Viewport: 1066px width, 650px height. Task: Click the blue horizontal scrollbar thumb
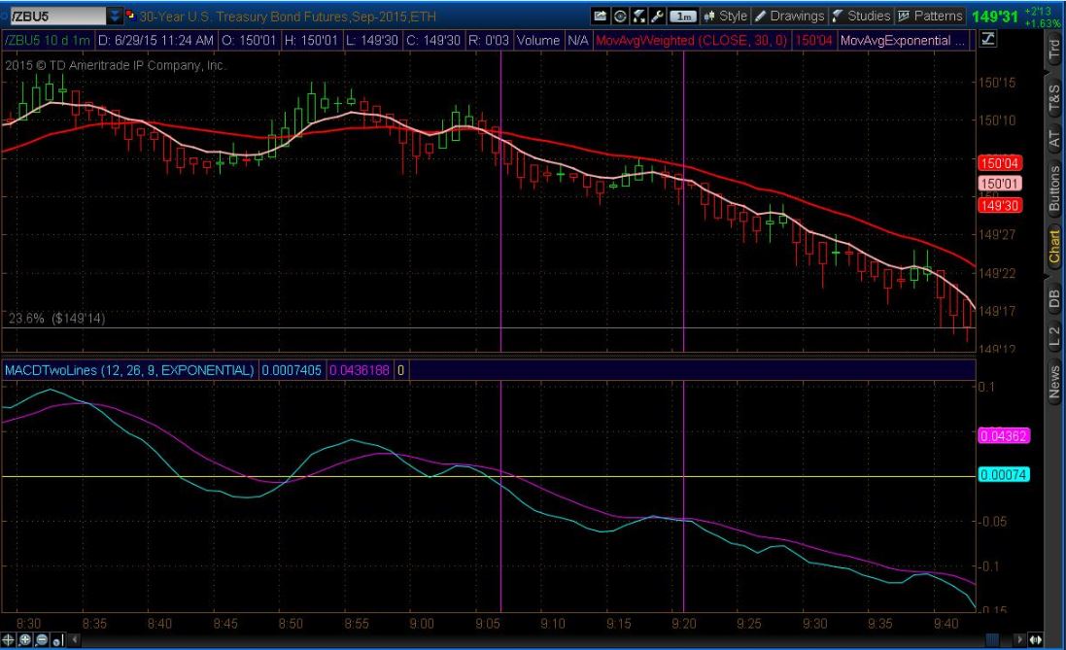[x=992, y=639]
